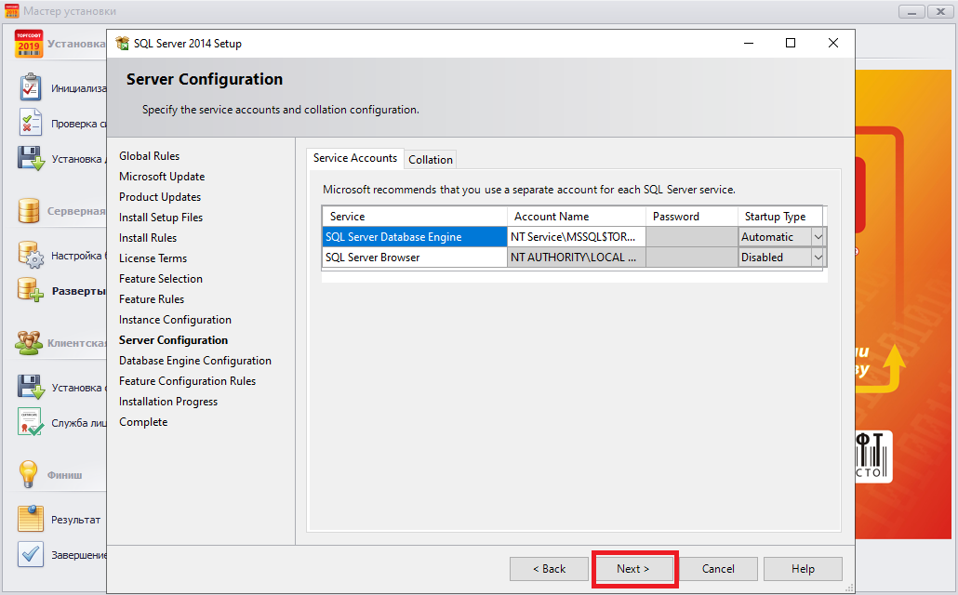Open Настройка database gear icon

point(31,255)
